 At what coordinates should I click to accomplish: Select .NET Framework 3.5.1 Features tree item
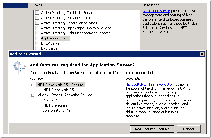pos(61,85)
